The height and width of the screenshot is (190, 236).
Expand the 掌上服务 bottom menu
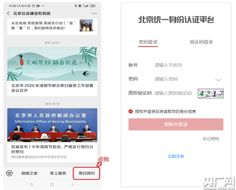tap(58, 173)
